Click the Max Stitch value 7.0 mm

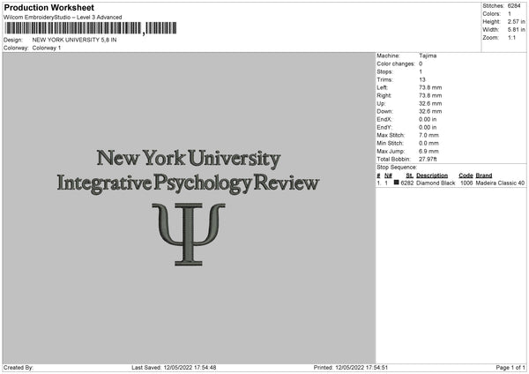428,135
